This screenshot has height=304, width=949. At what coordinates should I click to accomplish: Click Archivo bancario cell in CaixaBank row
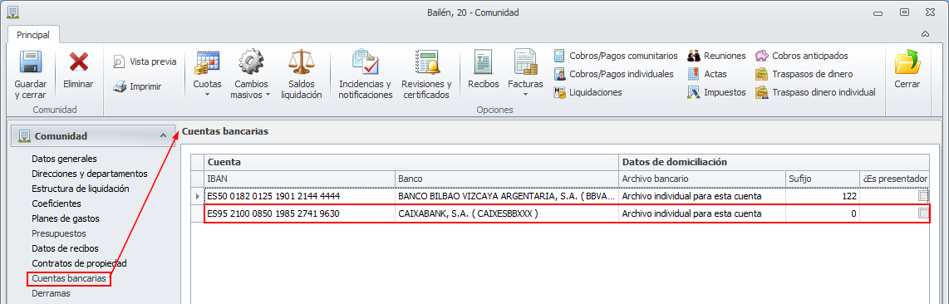point(702,213)
